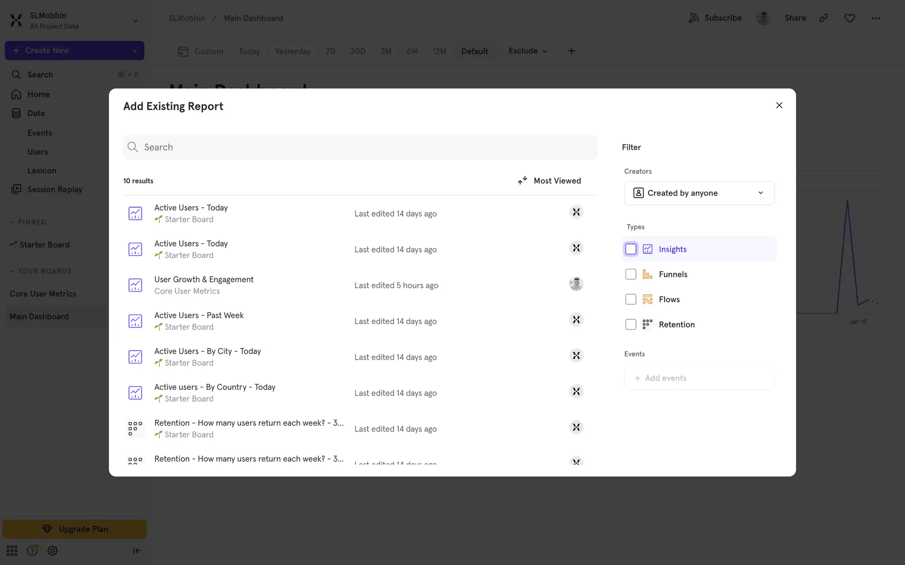Image resolution: width=905 pixels, height=565 pixels.
Task: Click the report search field
Action: pyautogui.click(x=361, y=147)
